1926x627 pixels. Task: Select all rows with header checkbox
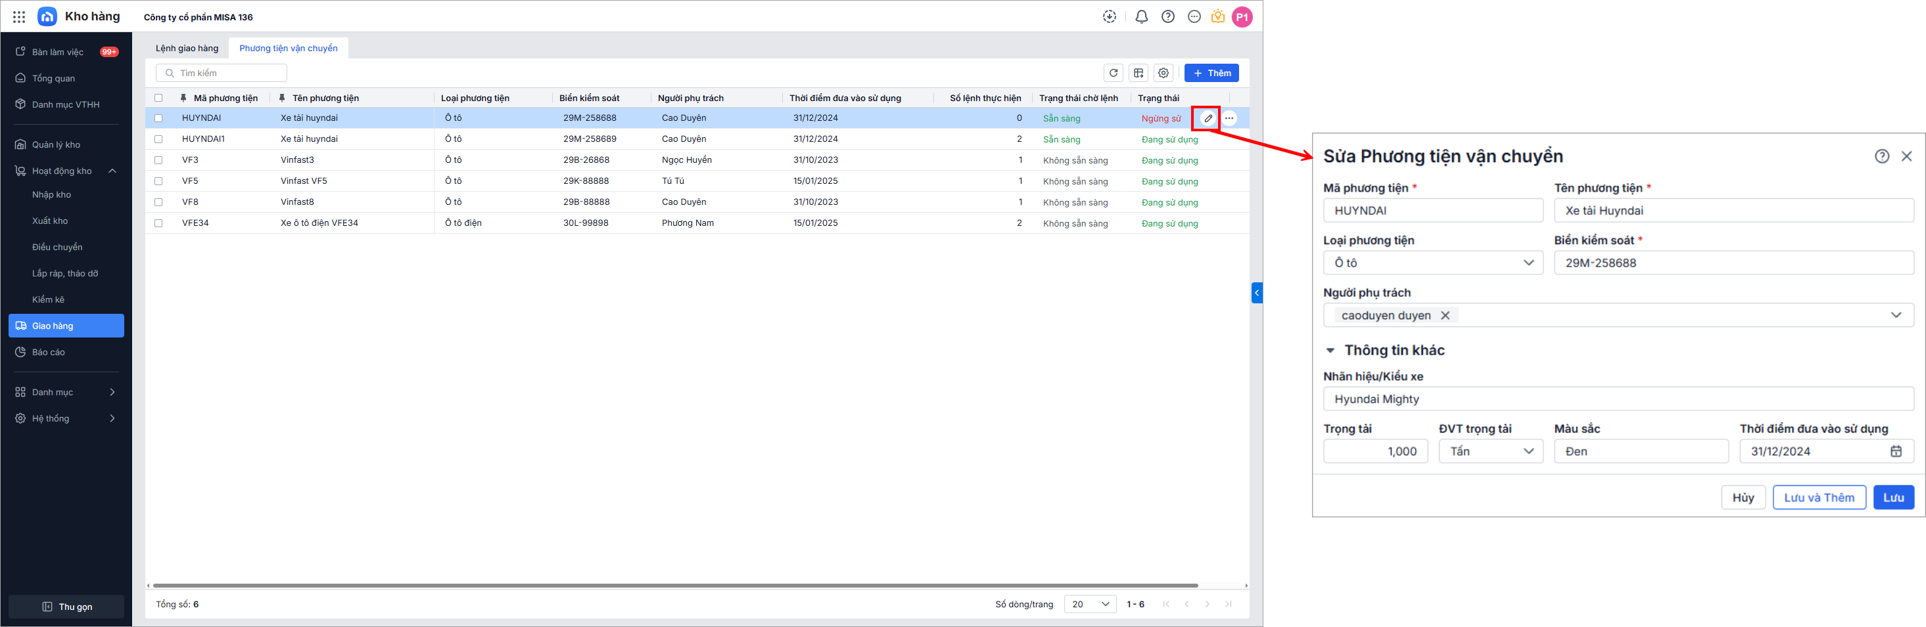158,98
